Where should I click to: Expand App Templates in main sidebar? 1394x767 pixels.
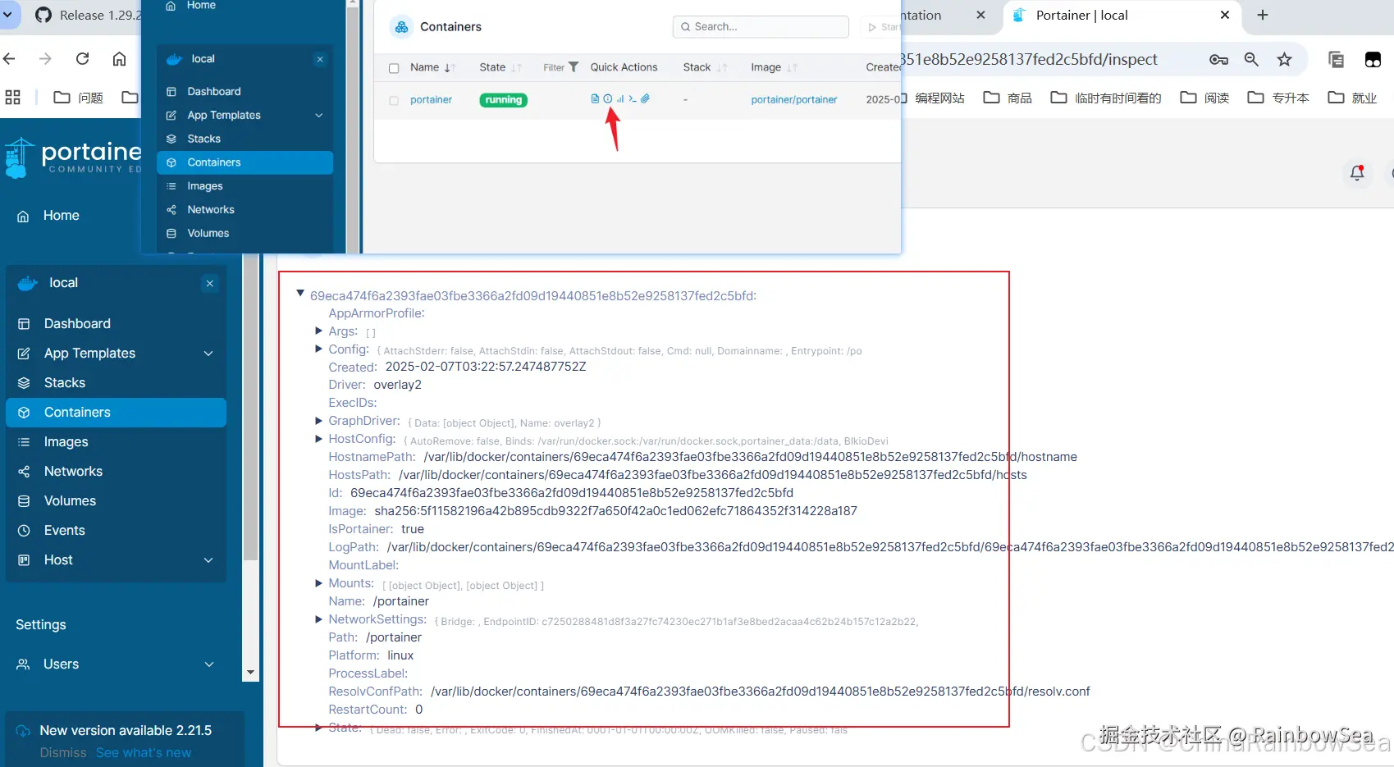(x=208, y=354)
